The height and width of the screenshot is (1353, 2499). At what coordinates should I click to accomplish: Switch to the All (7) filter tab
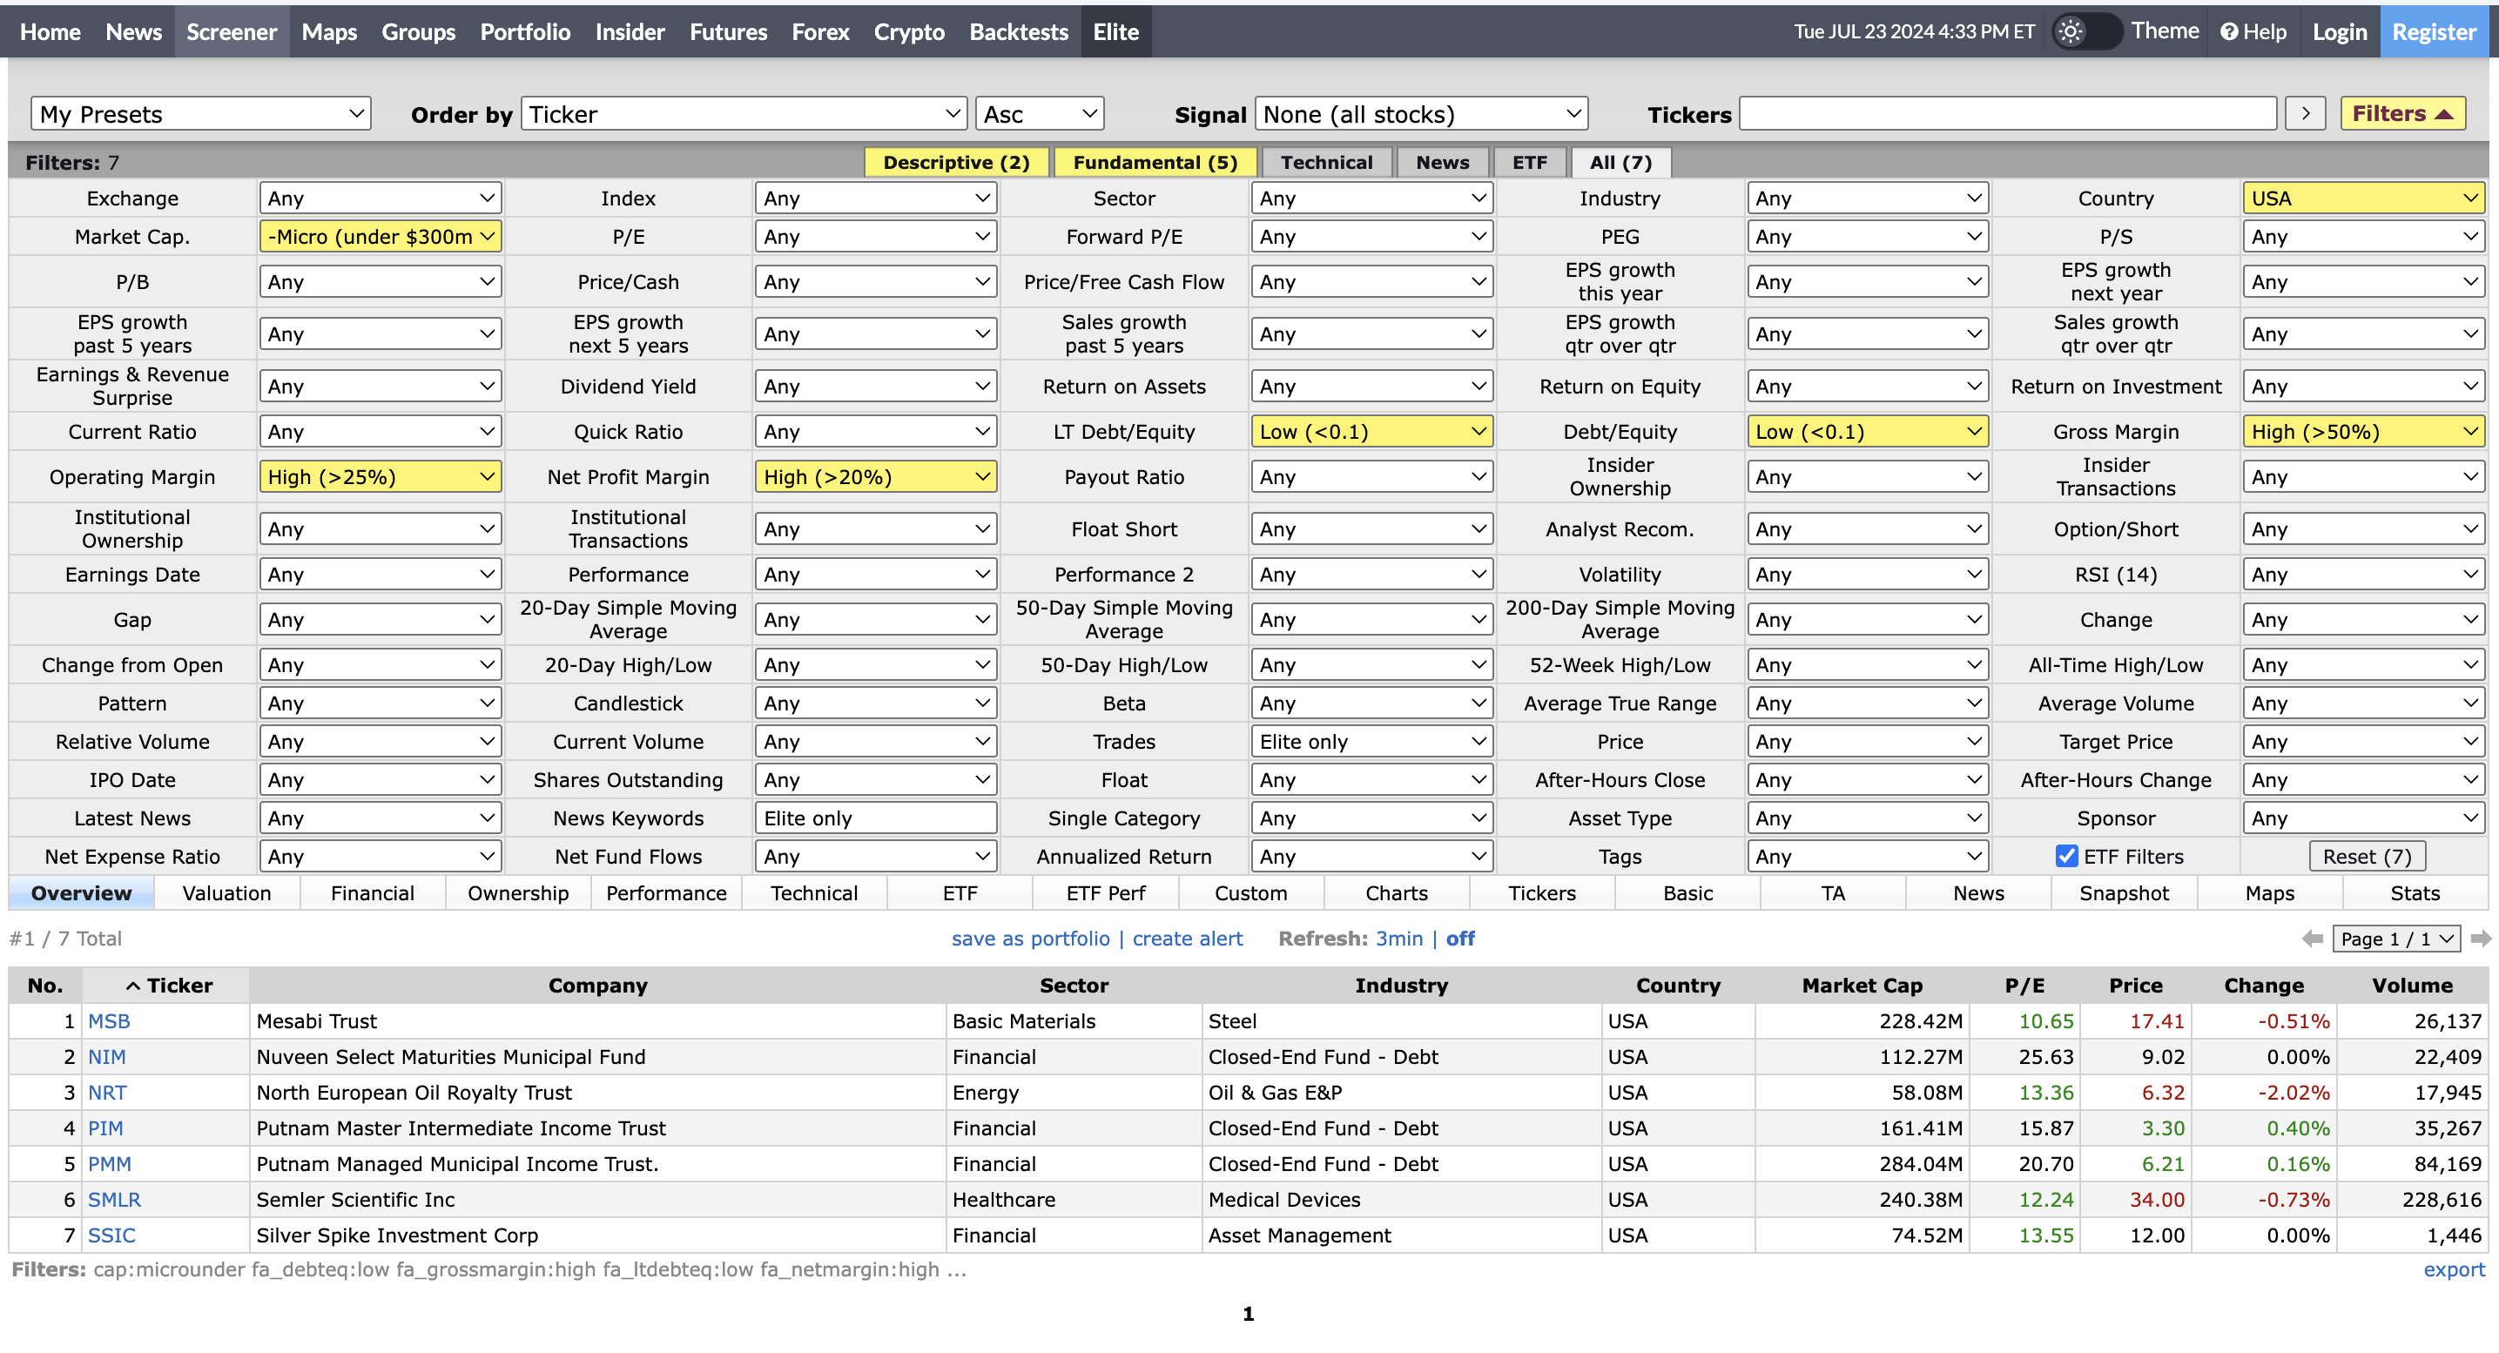coord(1620,162)
